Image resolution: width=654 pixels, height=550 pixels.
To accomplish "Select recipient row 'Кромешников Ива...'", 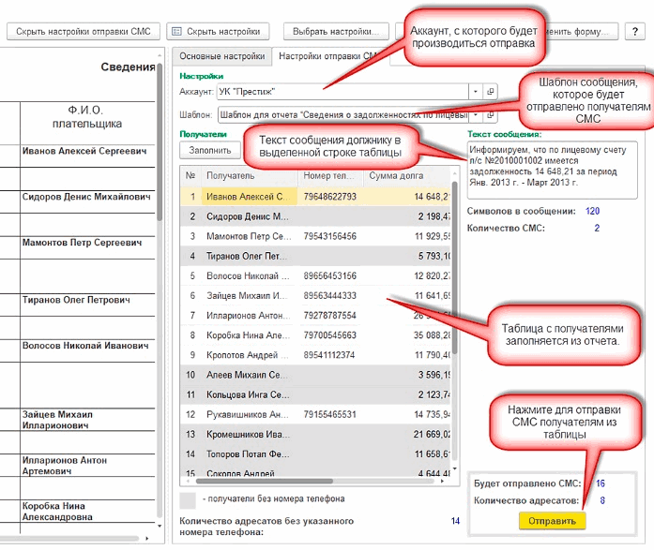I will pyautogui.click(x=315, y=434).
